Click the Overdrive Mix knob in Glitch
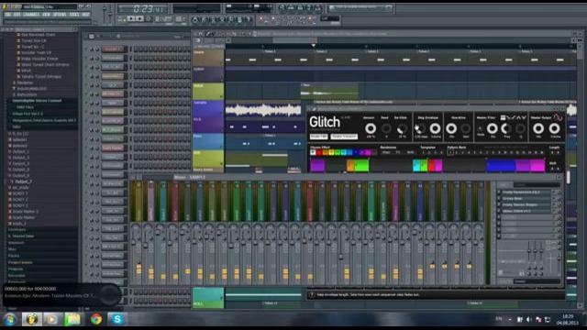 [x=451, y=128]
